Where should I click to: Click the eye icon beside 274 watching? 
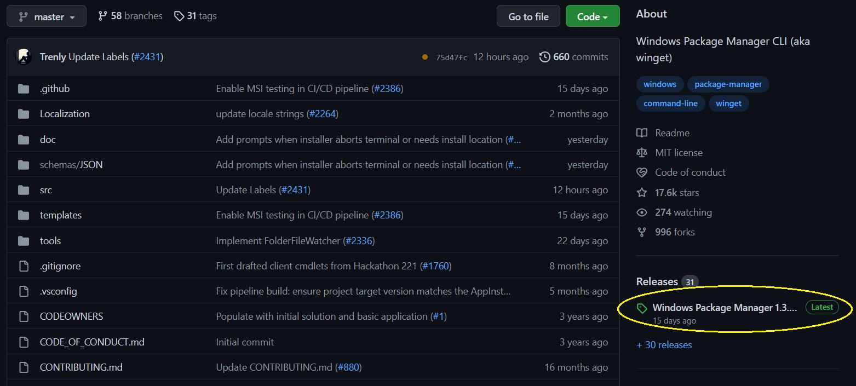point(642,212)
